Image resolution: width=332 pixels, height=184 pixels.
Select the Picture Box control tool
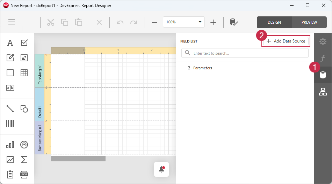pyautogui.click(x=24, y=58)
